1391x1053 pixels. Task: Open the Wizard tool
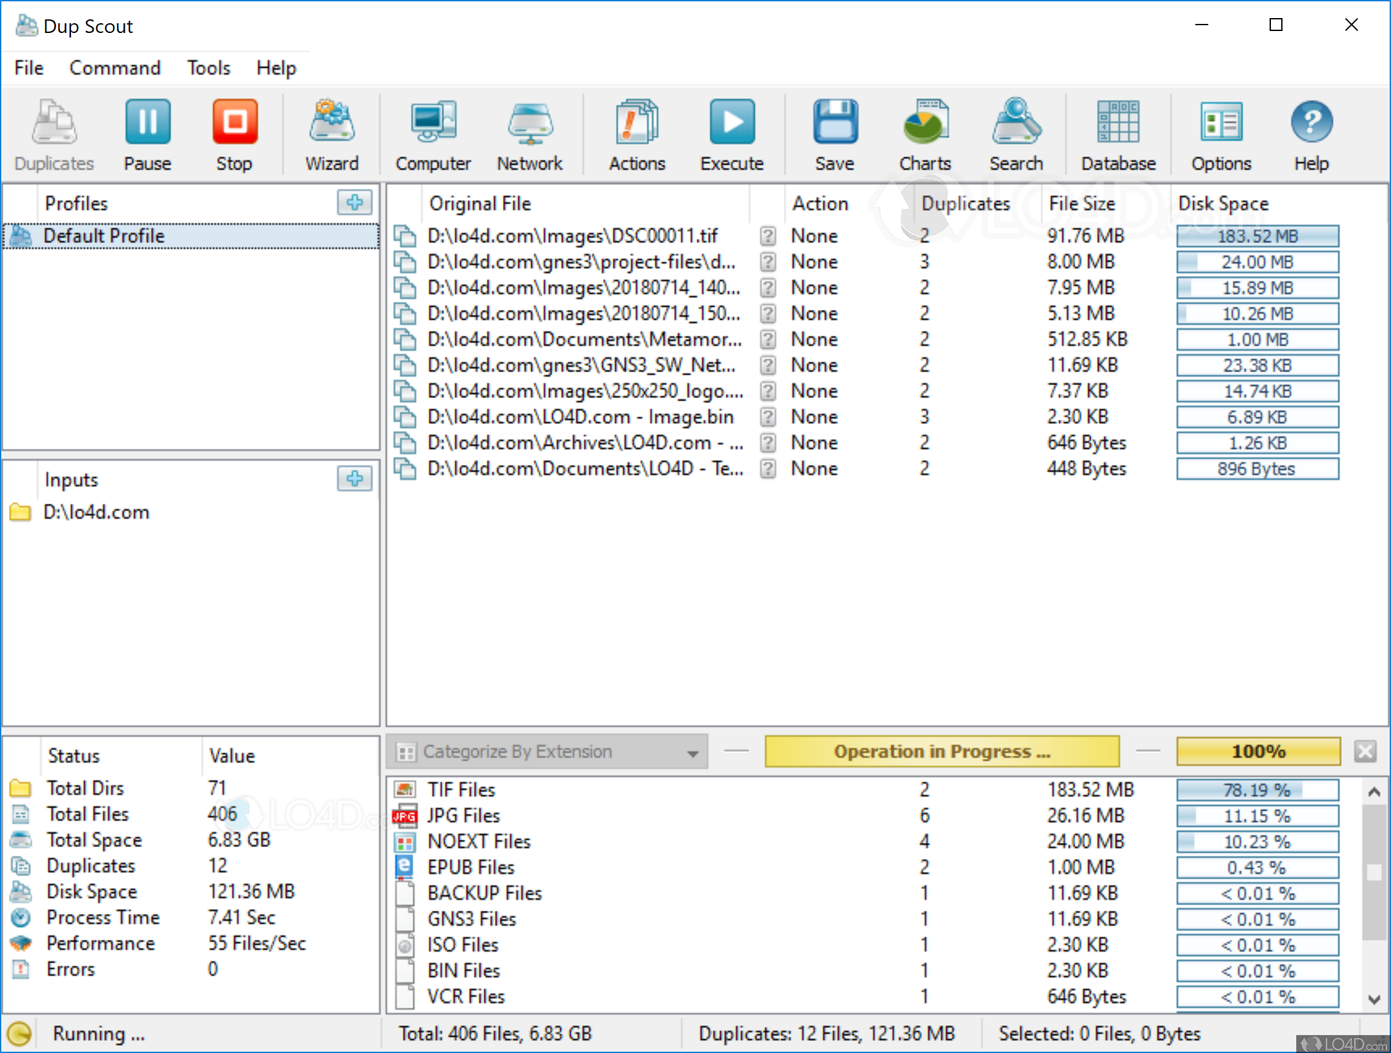tap(331, 132)
